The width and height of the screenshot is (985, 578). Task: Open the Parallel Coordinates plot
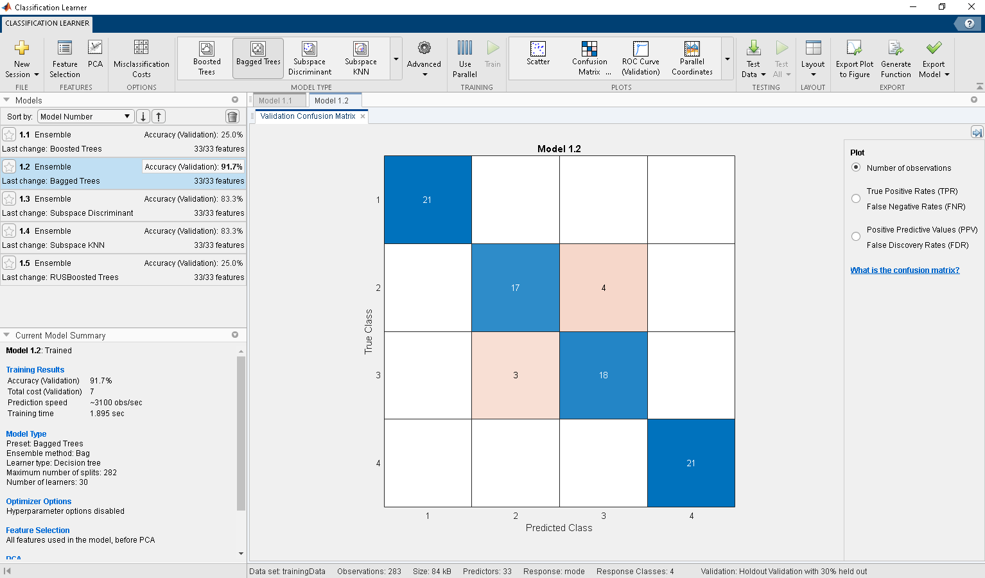[692, 58]
